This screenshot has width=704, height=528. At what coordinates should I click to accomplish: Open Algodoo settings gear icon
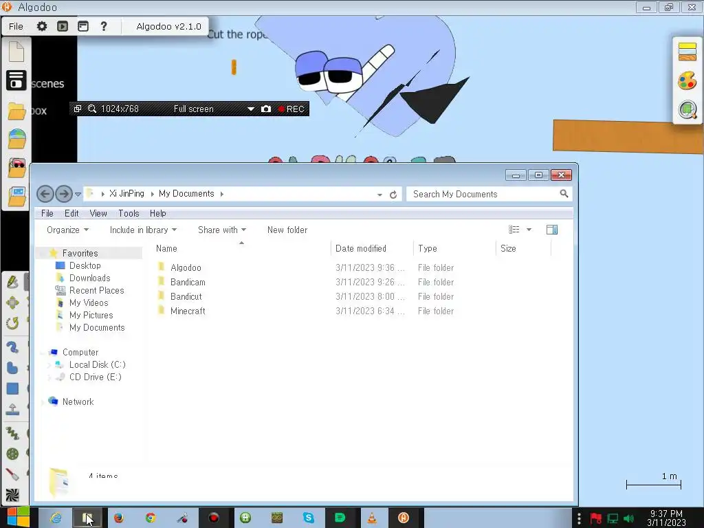click(x=42, y=26)
